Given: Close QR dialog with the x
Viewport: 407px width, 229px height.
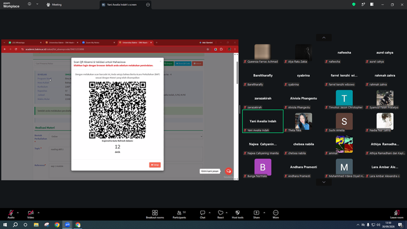Looking at the screenshot, I should point(160,61).
